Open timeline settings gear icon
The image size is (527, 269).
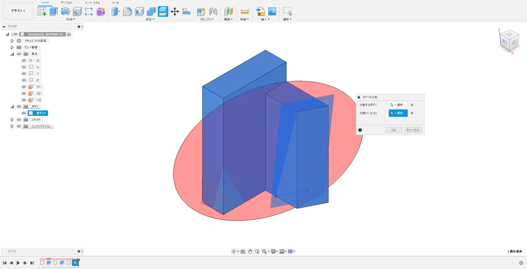pos(521,263)
